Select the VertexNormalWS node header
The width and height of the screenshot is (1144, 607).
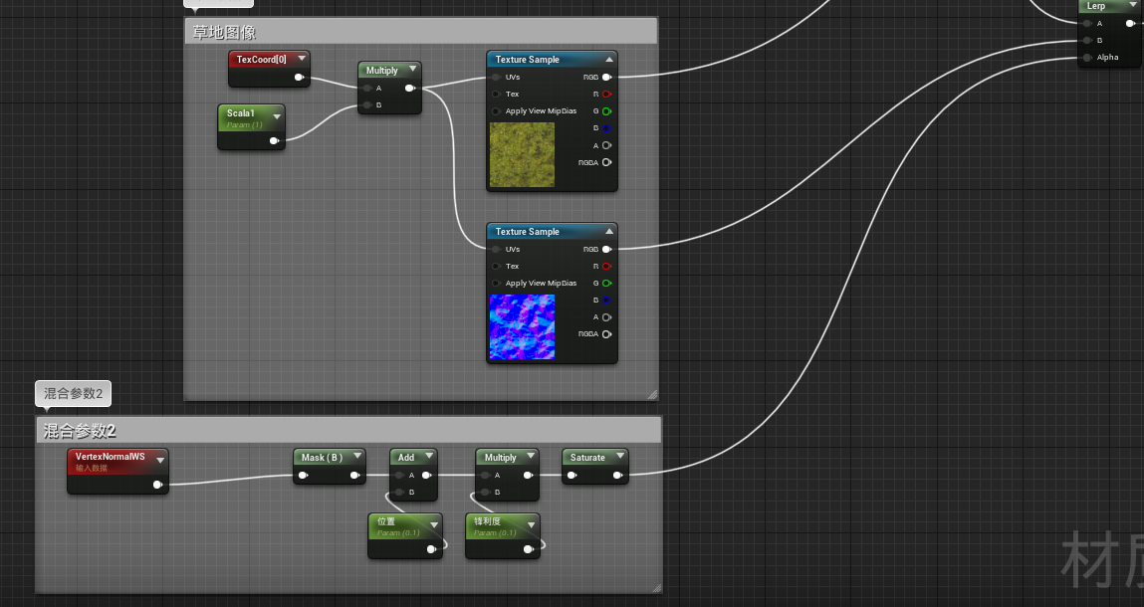coord(117,461)
